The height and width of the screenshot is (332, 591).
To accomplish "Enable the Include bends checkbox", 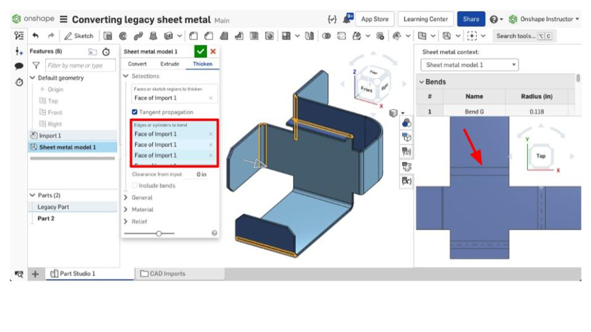I will (x=135, y=186).
